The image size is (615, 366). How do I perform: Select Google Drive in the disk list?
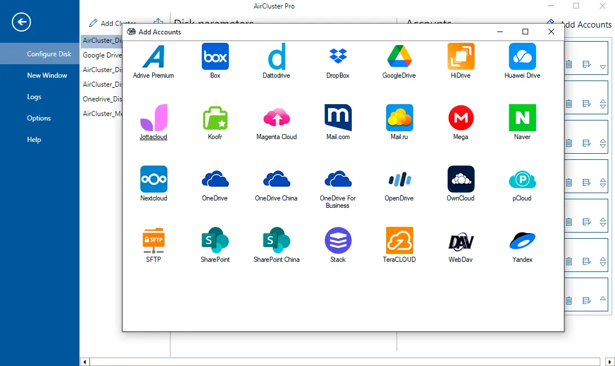[101, 55]
